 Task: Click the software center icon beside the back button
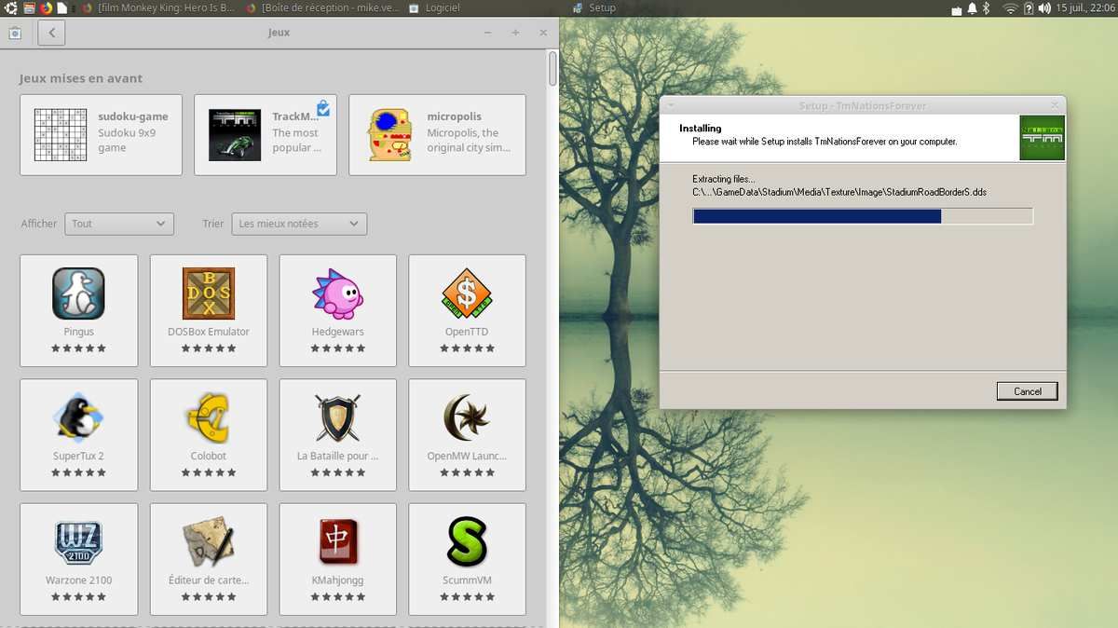pos(15,33)
